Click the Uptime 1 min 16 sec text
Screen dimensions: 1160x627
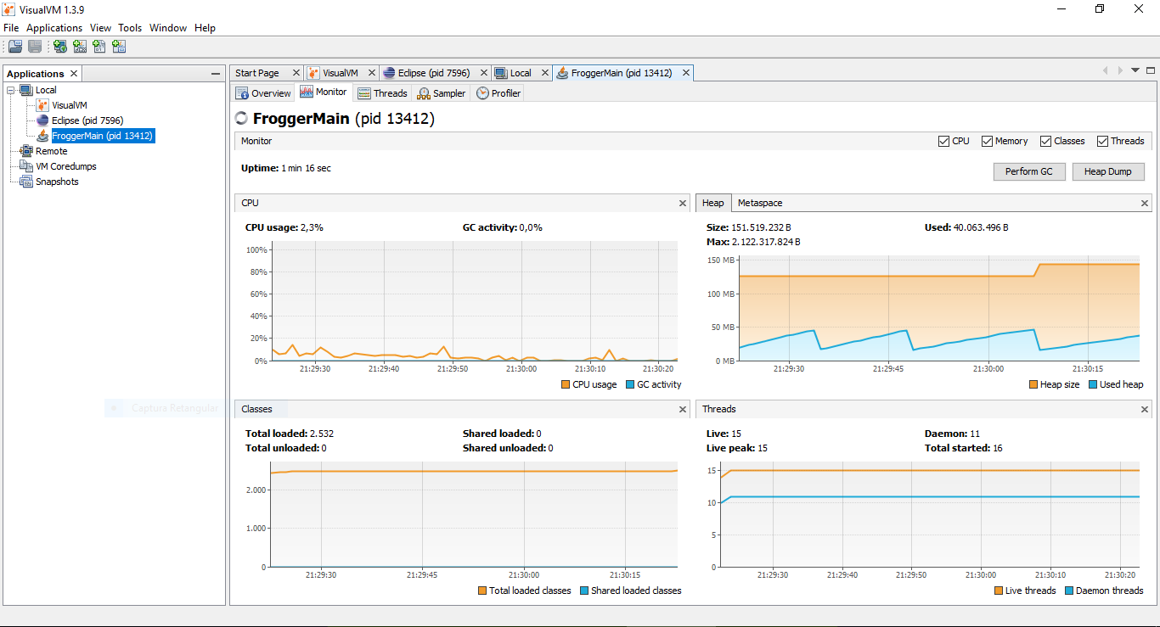[286, 169]
